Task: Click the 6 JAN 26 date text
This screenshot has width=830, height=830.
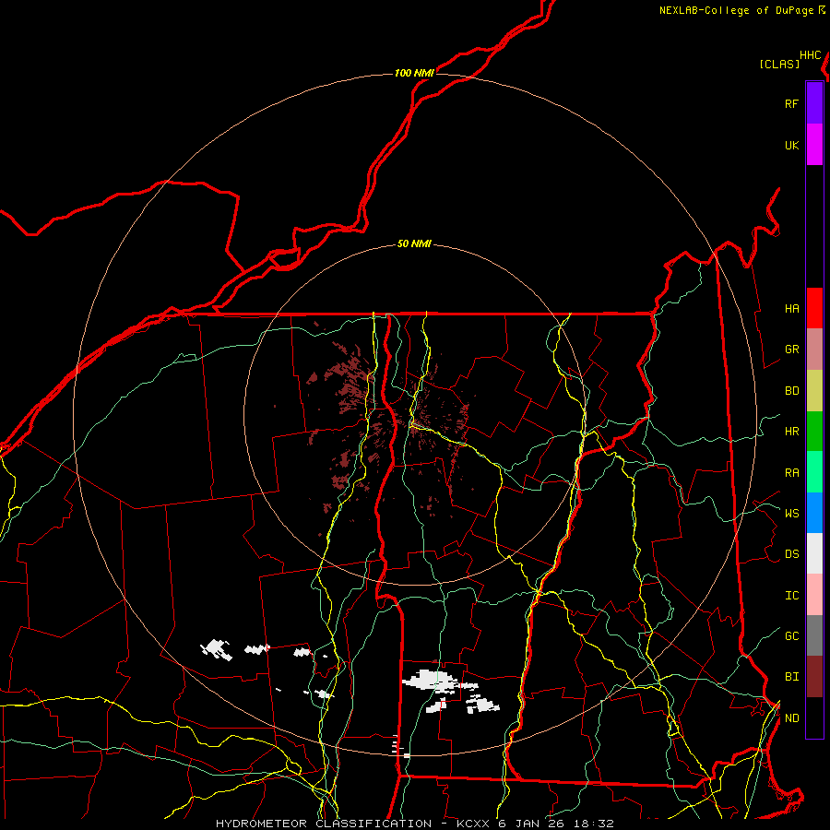Action: [532, 824]
